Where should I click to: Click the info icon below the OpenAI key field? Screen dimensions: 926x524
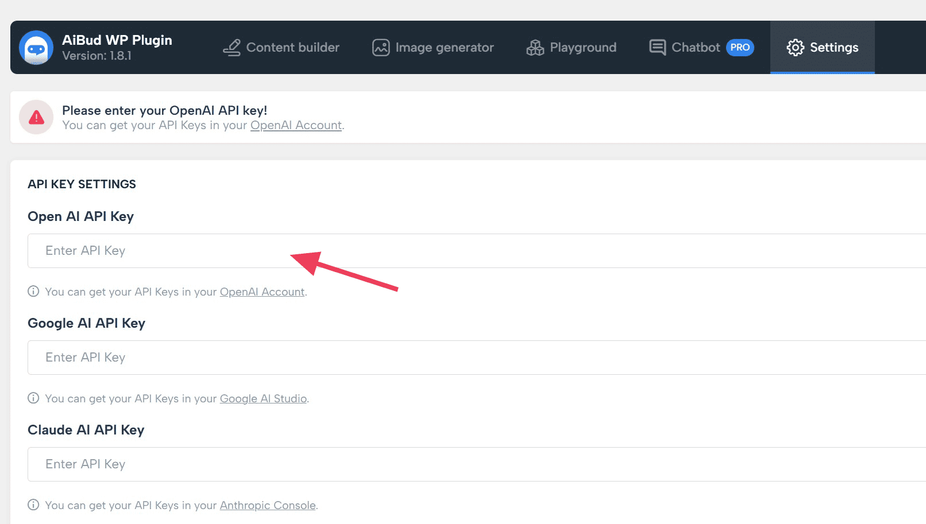tap(33, 292)
